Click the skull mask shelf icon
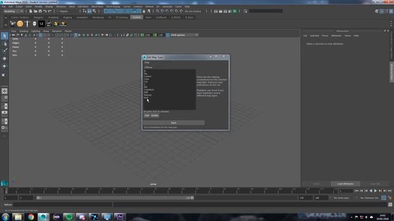Image resolution: width=394 pixels, height=221 pixels. 34,24
